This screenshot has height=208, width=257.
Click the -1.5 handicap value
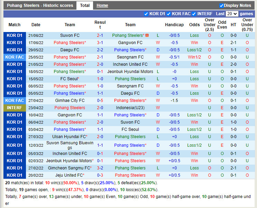tap(174, 101)
